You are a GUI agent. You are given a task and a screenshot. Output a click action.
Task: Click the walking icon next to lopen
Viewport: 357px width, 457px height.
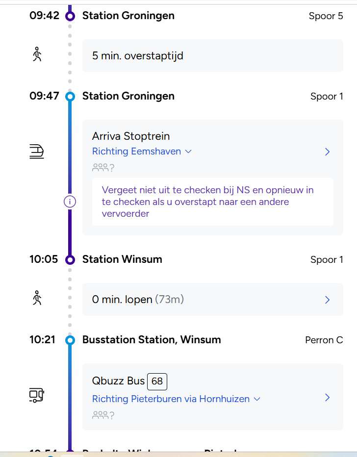click(x=37, y=298)
